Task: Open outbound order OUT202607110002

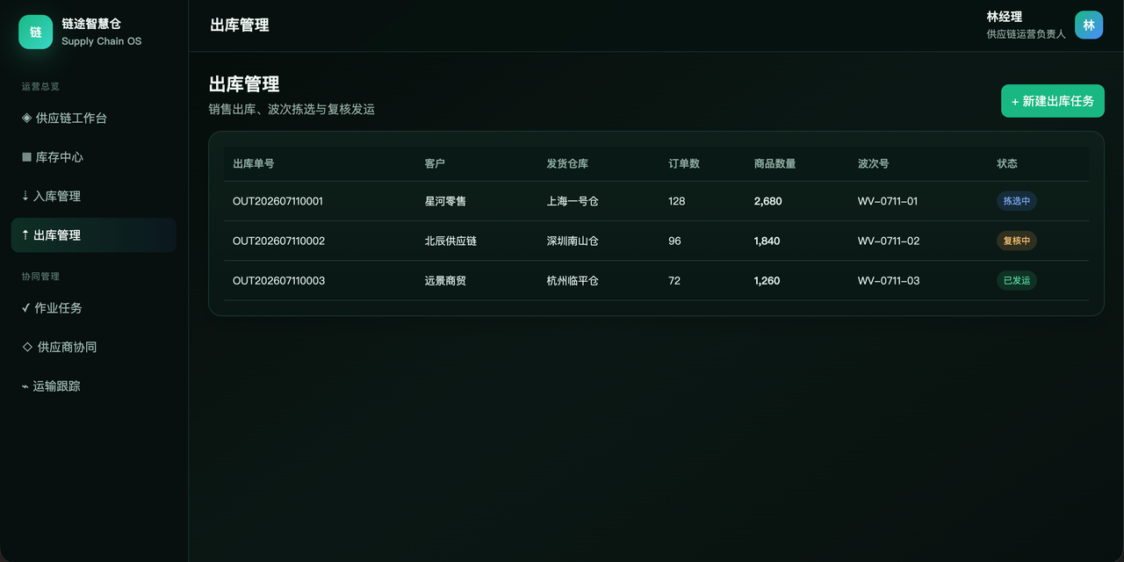Action: tap(278, 241)
